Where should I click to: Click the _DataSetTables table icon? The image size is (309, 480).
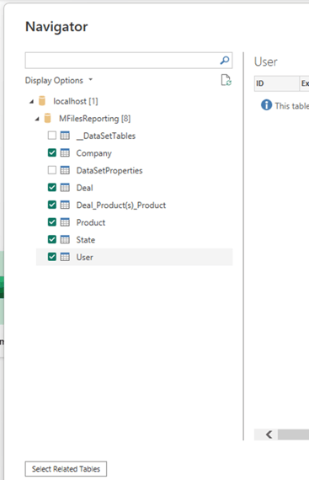[x=65, y=136]
